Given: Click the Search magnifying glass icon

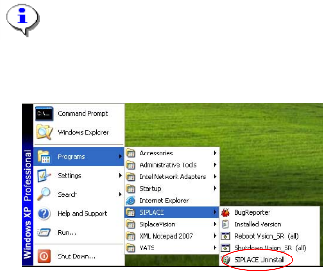Looking at the screenshot, I should 44,194.
